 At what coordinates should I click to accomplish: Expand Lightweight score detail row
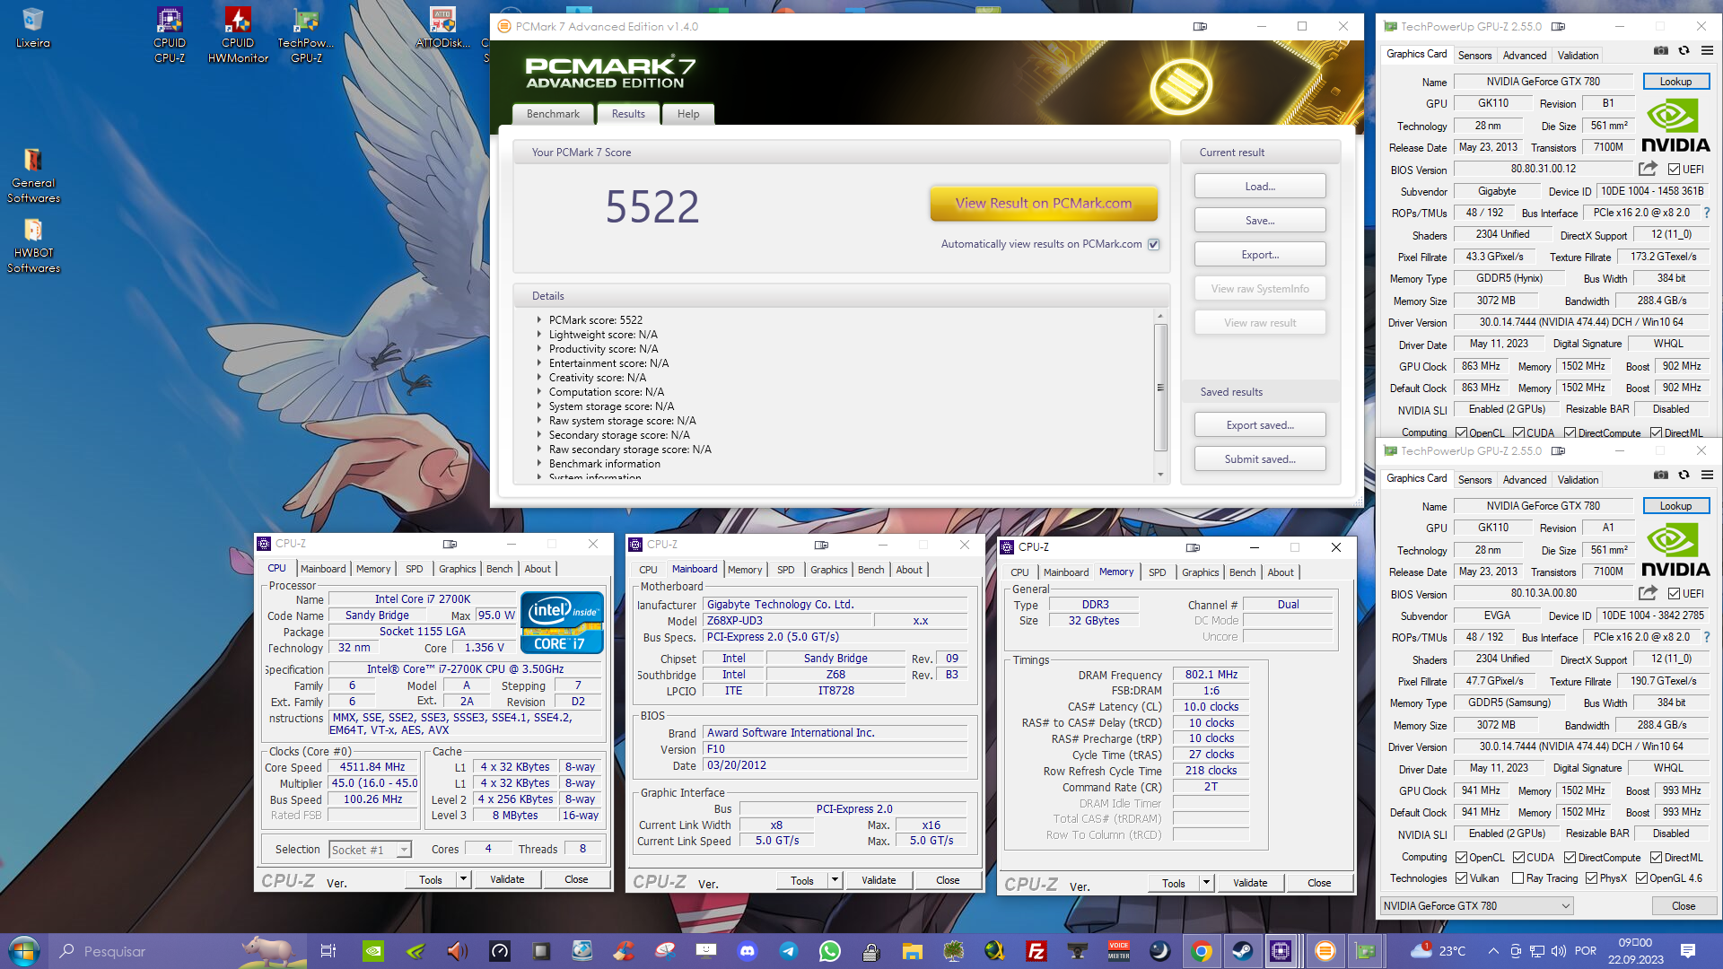[x=539, y=335]
